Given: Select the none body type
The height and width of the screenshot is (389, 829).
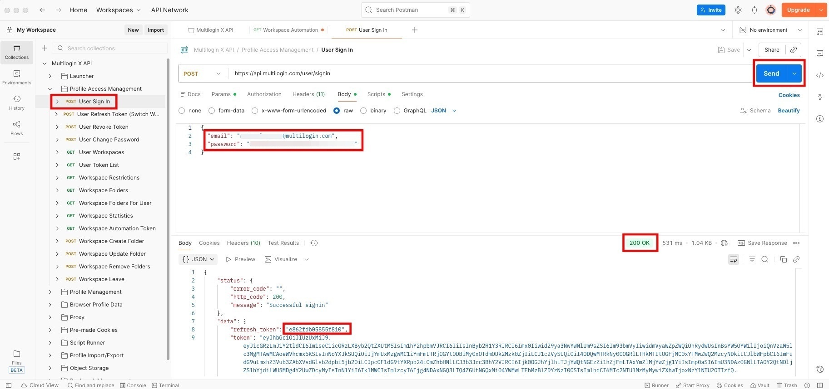Looking at the screenshot, I should click(182, 111).
